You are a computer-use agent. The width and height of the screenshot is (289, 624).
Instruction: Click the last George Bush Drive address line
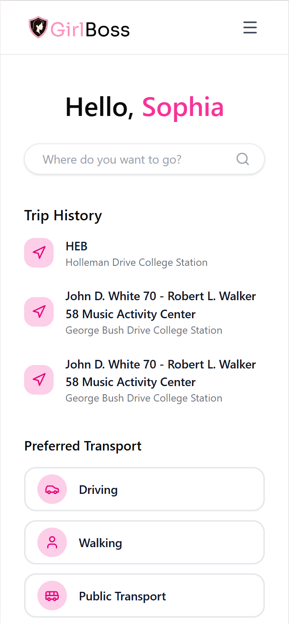pos(144,398)
